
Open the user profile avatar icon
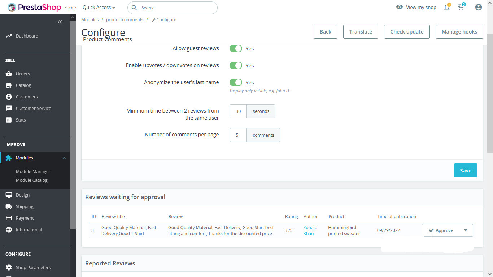point(479,7)
